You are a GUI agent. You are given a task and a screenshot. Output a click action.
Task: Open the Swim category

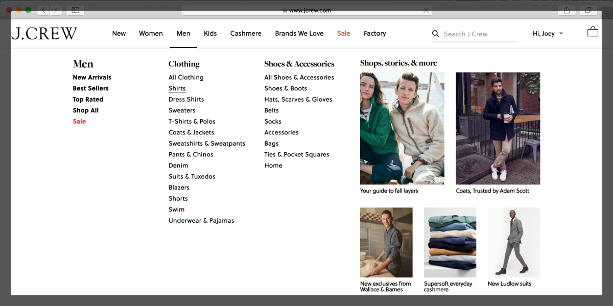click(177, 209)
